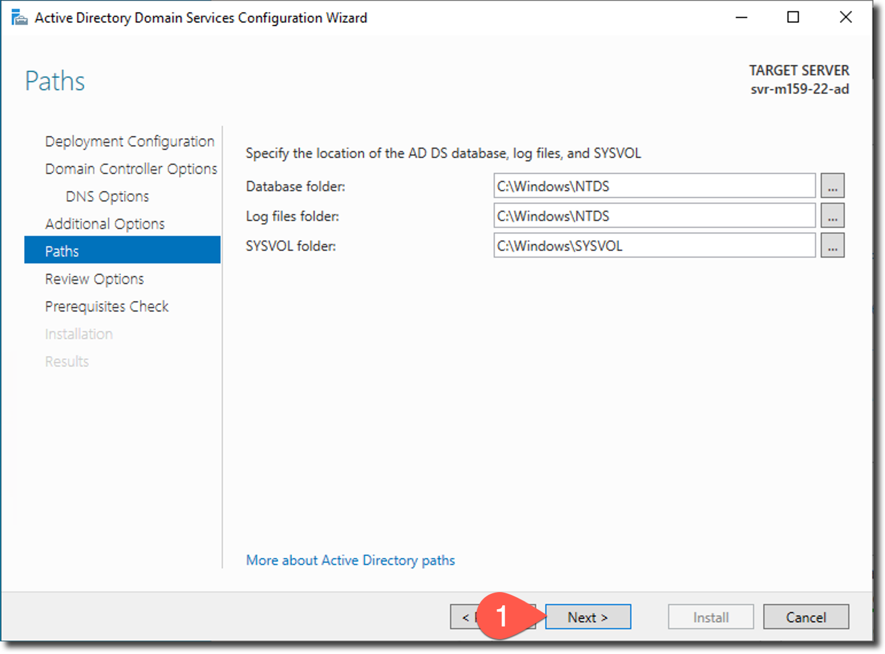Image resolution: width=885 pixels, height=654 pixels.
Task: Click the wizard icon in the title bar
Action: [x=20, y=18]
